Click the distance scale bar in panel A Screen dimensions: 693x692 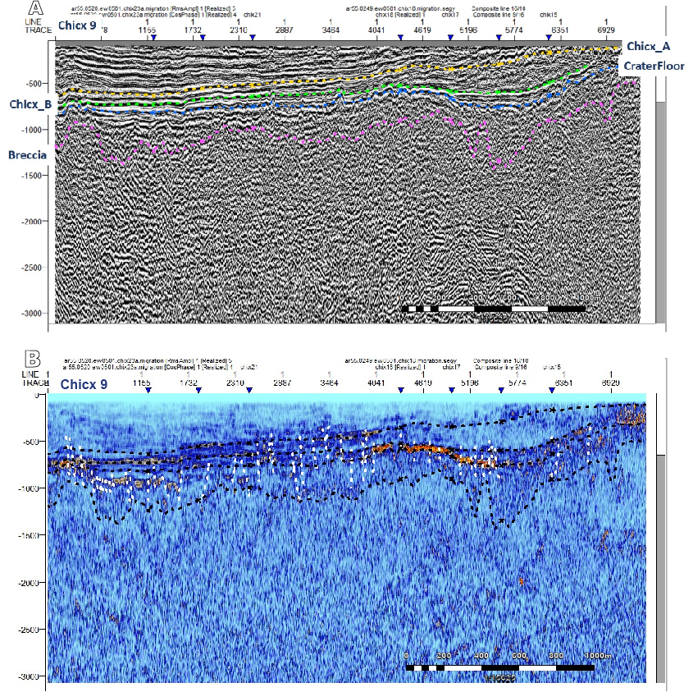click(x=494, y=309)
